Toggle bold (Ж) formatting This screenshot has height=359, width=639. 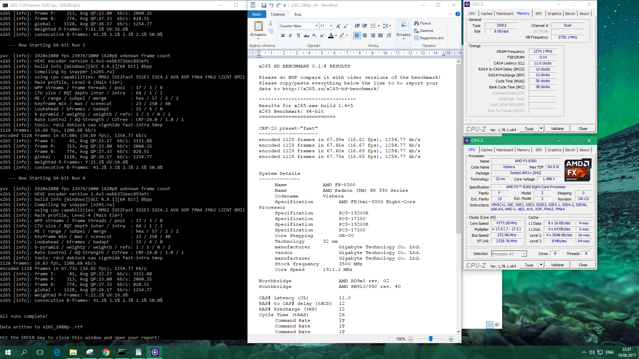[283, 36]
